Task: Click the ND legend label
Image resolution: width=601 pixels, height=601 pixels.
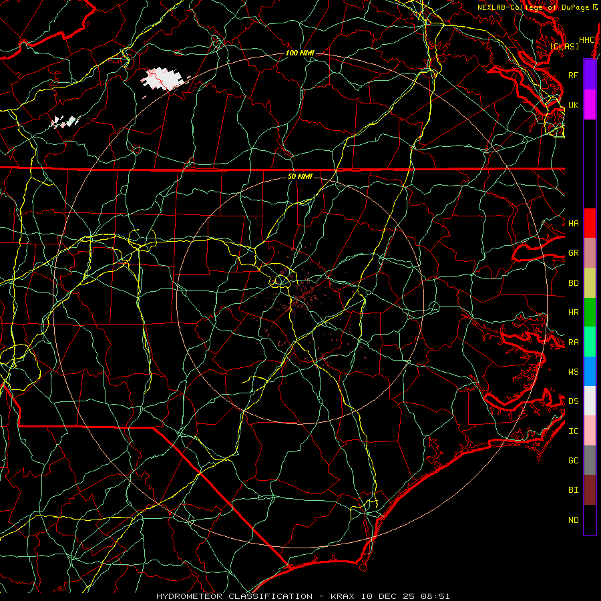Action: (x=574, y=520)
